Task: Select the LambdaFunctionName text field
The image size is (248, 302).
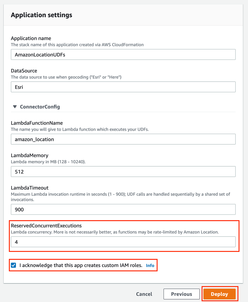Action: click(x=123, y=139)
